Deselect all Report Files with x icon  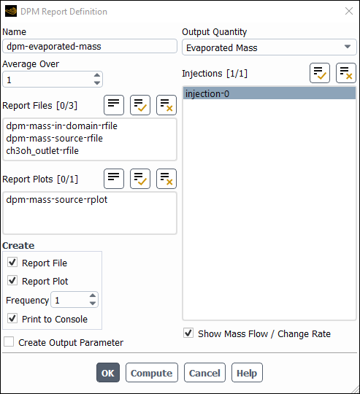coord(166,105)
